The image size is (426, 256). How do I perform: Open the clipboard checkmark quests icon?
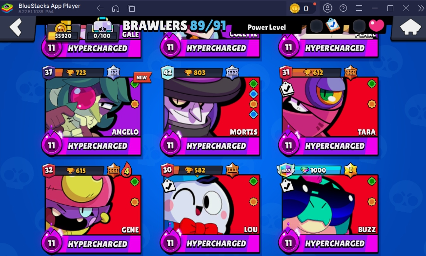[x=332, y=25]
